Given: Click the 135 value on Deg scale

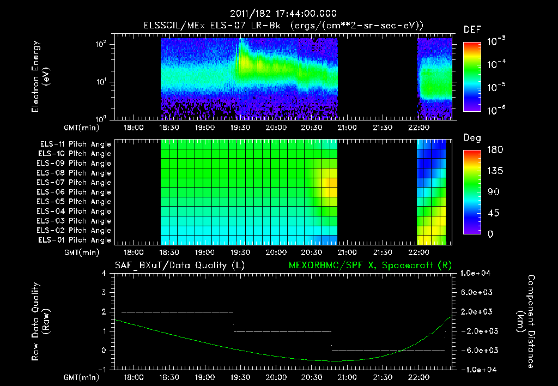Looking at the screenshot, I should pyautogui.click(x=495, y=171).
